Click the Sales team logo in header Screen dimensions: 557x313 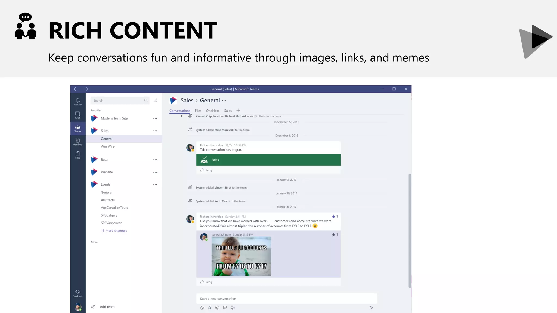(173, 101)
